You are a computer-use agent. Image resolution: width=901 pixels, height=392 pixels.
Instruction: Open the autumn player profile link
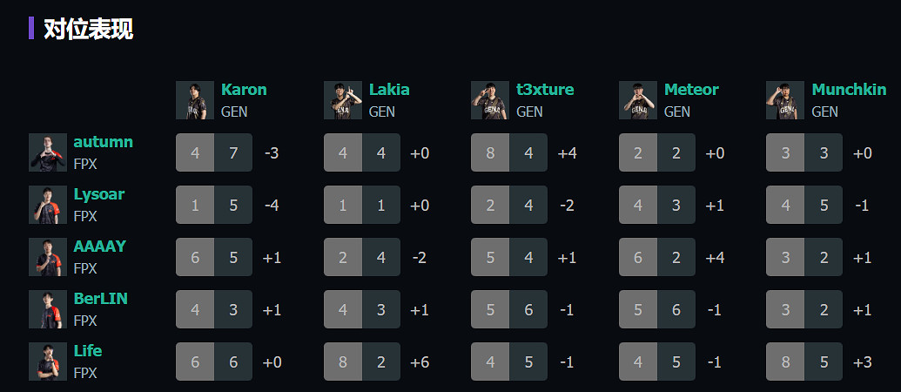click(103, 142)
